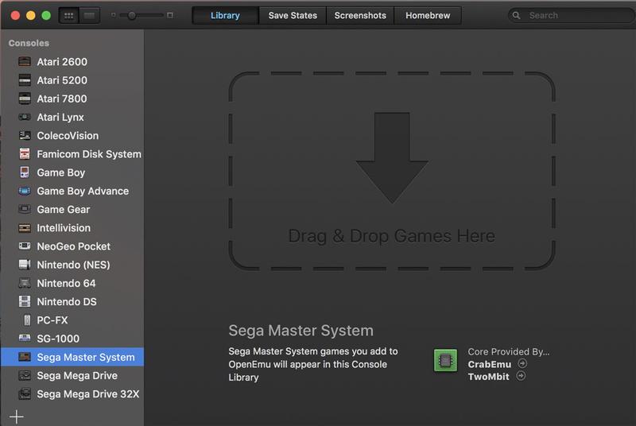Open TwoMbit core link arrow
This screenshot has width=636, height=426.
click(521, 376)
